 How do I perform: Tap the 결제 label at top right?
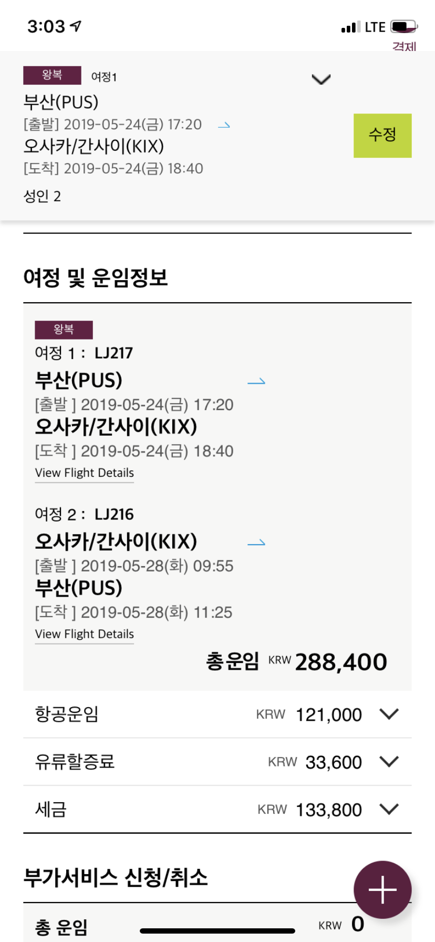(x=405, y=46)
